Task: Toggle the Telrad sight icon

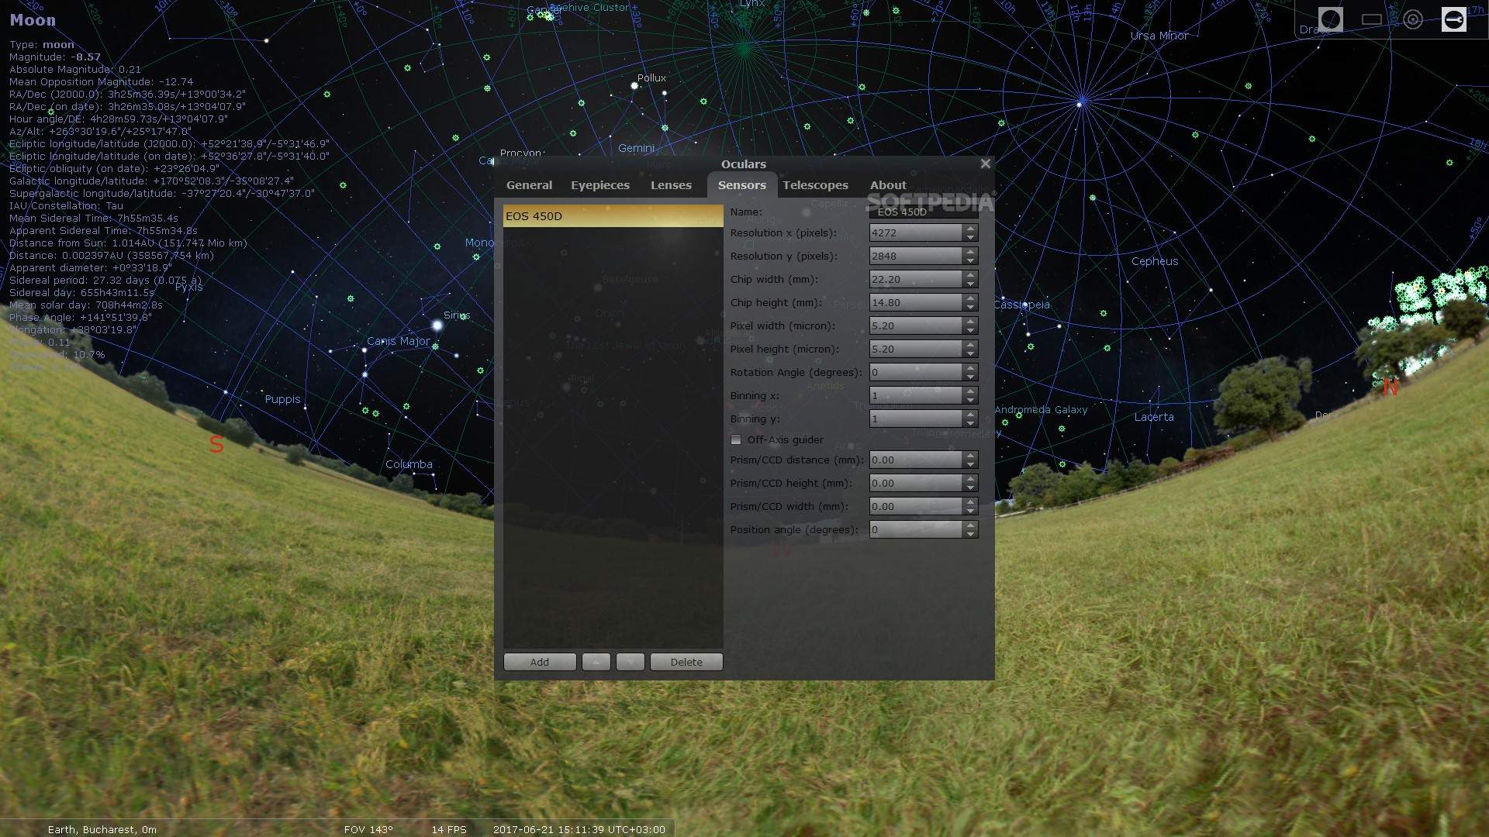Action: click(1412, 19)
